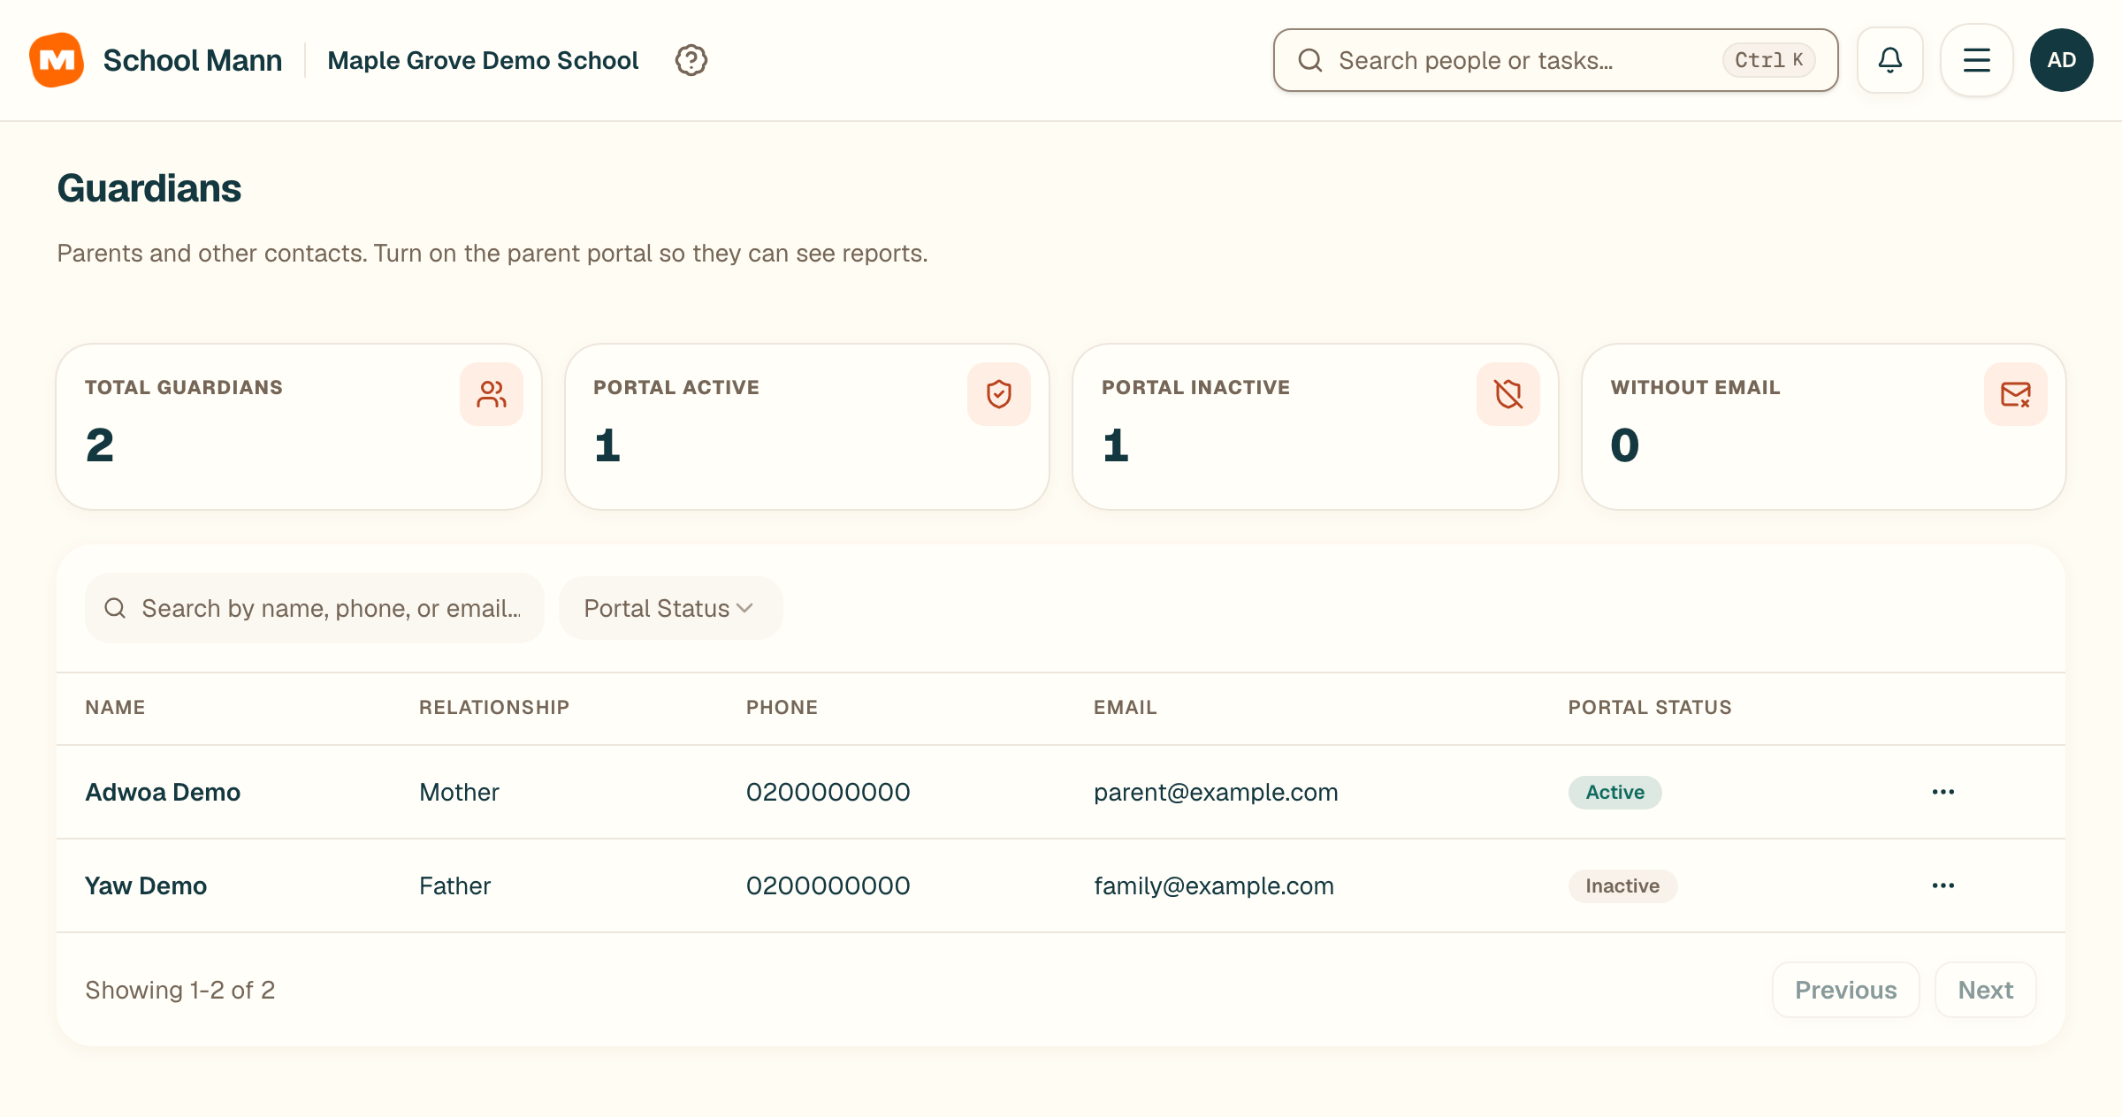Click the Showing 1–2 of 2 text

[x=180, y=990]
